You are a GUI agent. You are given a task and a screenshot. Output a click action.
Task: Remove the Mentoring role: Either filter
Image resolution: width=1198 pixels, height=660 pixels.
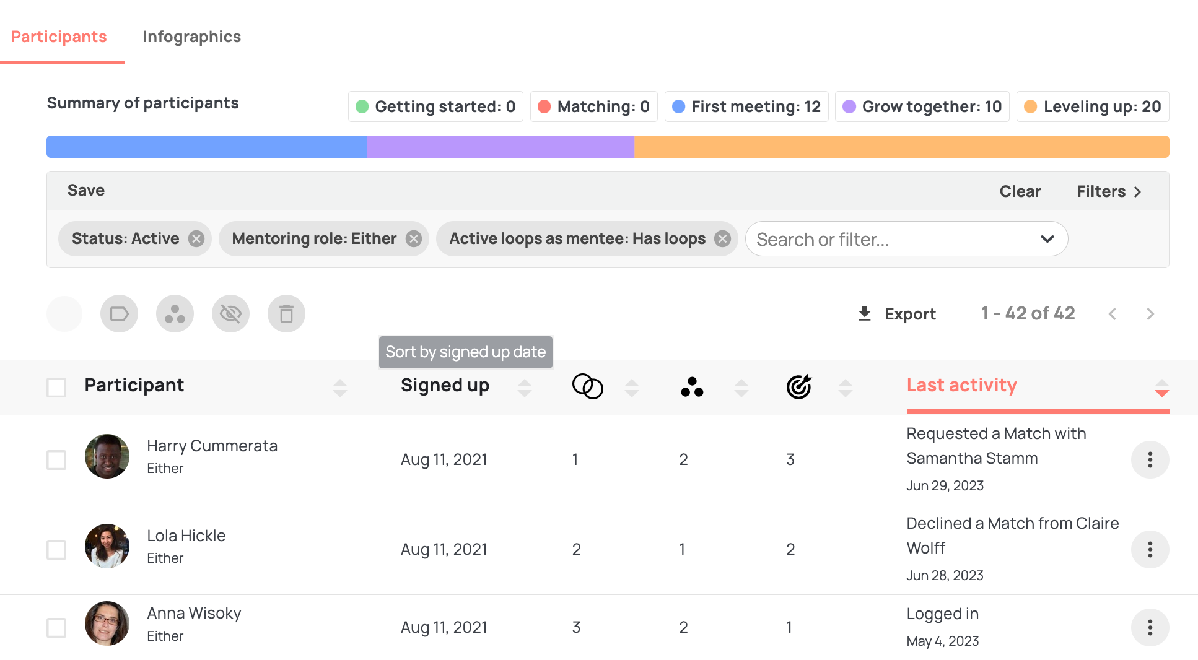click(x=414, y=239)
